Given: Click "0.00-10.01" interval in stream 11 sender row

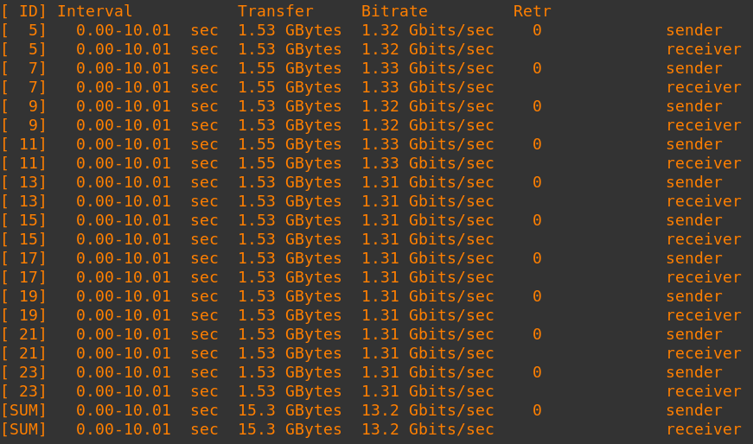Looking at the screenshot, I should (124, 144).
